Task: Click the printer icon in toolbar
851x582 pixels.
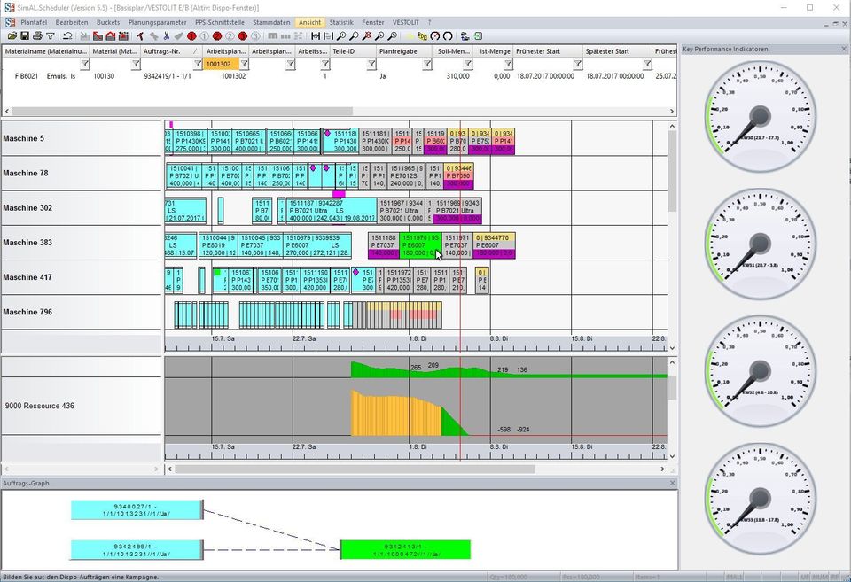Action: pos(37,36)
